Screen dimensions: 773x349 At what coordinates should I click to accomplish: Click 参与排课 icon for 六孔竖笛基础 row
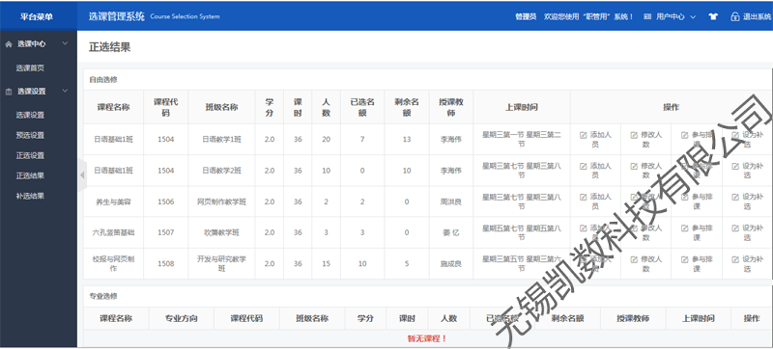tap(684, 228)
